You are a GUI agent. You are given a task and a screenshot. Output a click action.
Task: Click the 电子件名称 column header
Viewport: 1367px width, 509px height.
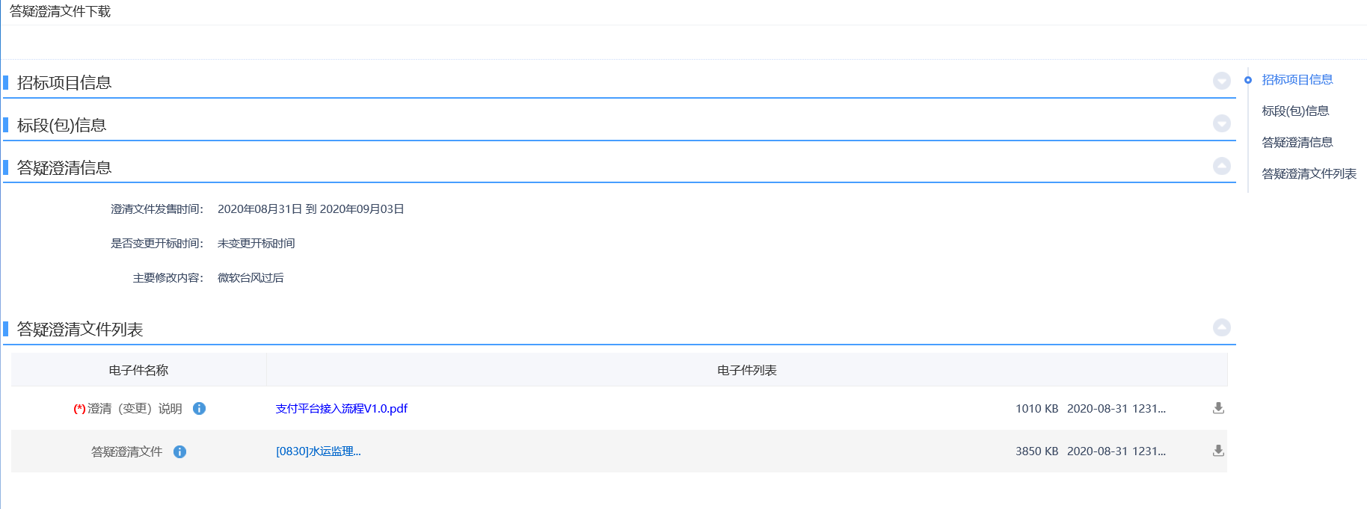coord(138,370)
